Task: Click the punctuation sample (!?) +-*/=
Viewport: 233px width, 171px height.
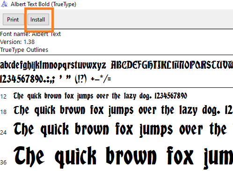Action: (93, 79)
